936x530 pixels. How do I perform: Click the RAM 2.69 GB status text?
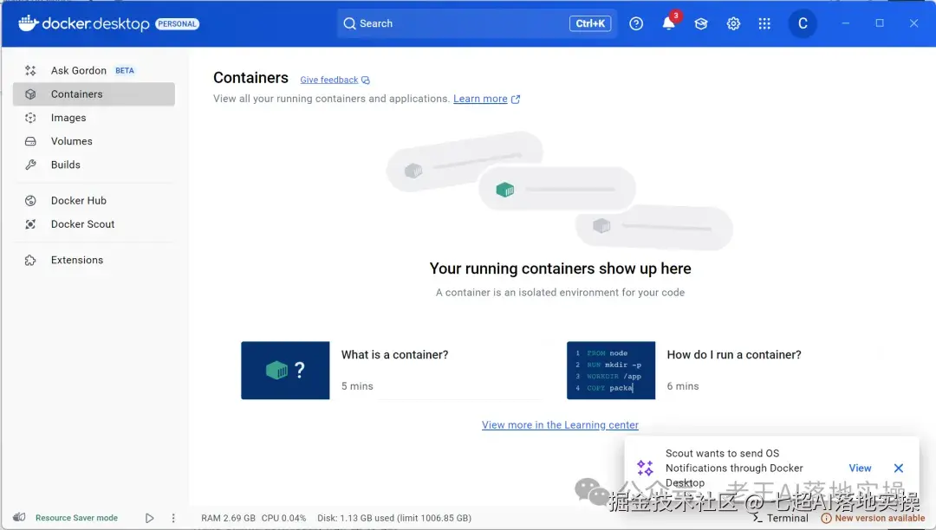[x=228, y=518]
